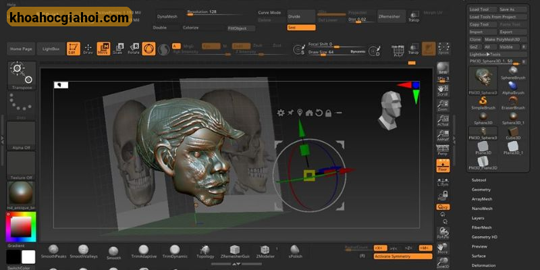This screenshot has width=540, height=270.
Task: Open LightBox browser
Action: (x=51, y=49)
